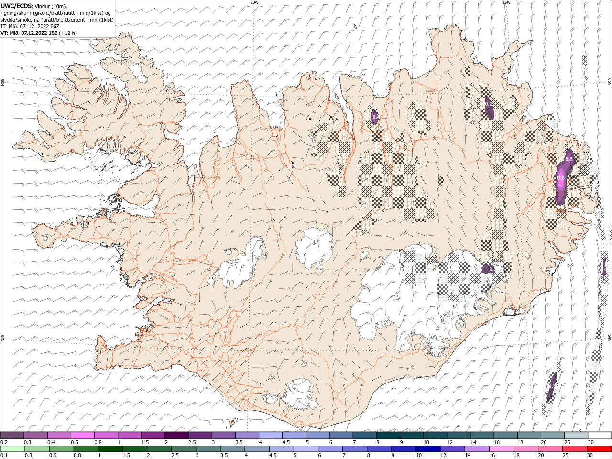The image size is (612, 459).
Task: Select the steel blue 6 swatch in top legend row
Action: coord(341,436)
